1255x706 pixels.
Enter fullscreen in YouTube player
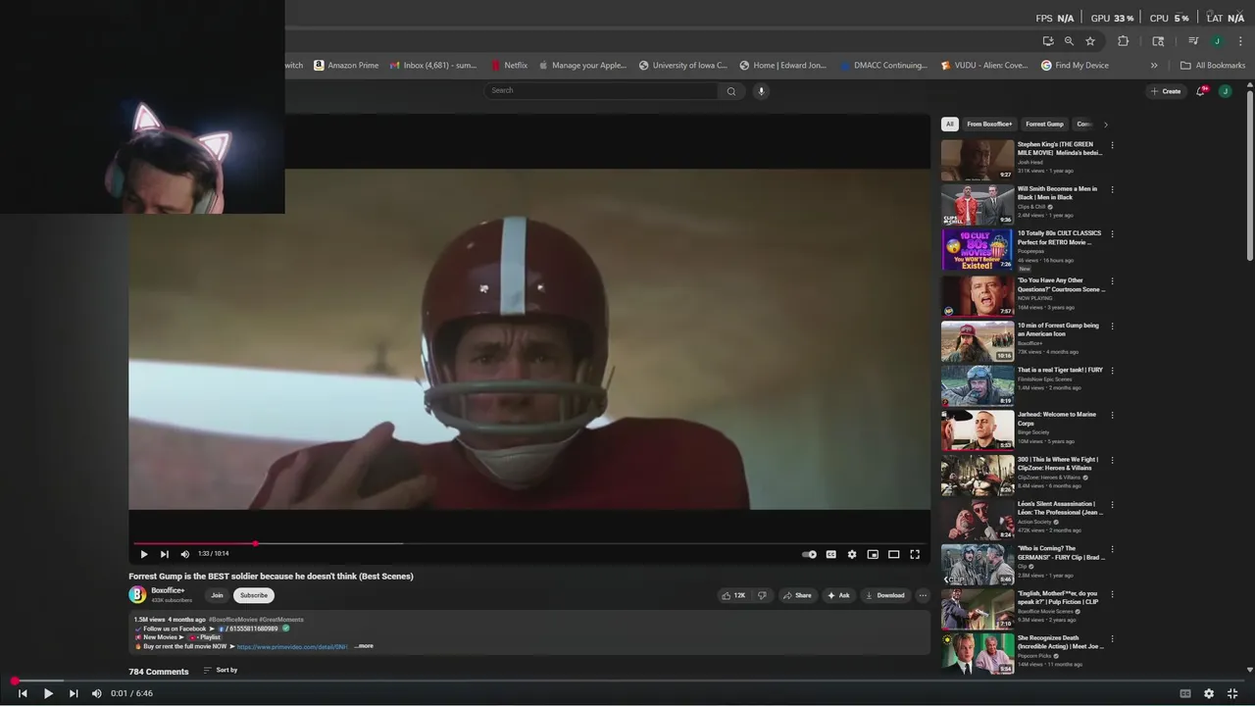[915, 554]
